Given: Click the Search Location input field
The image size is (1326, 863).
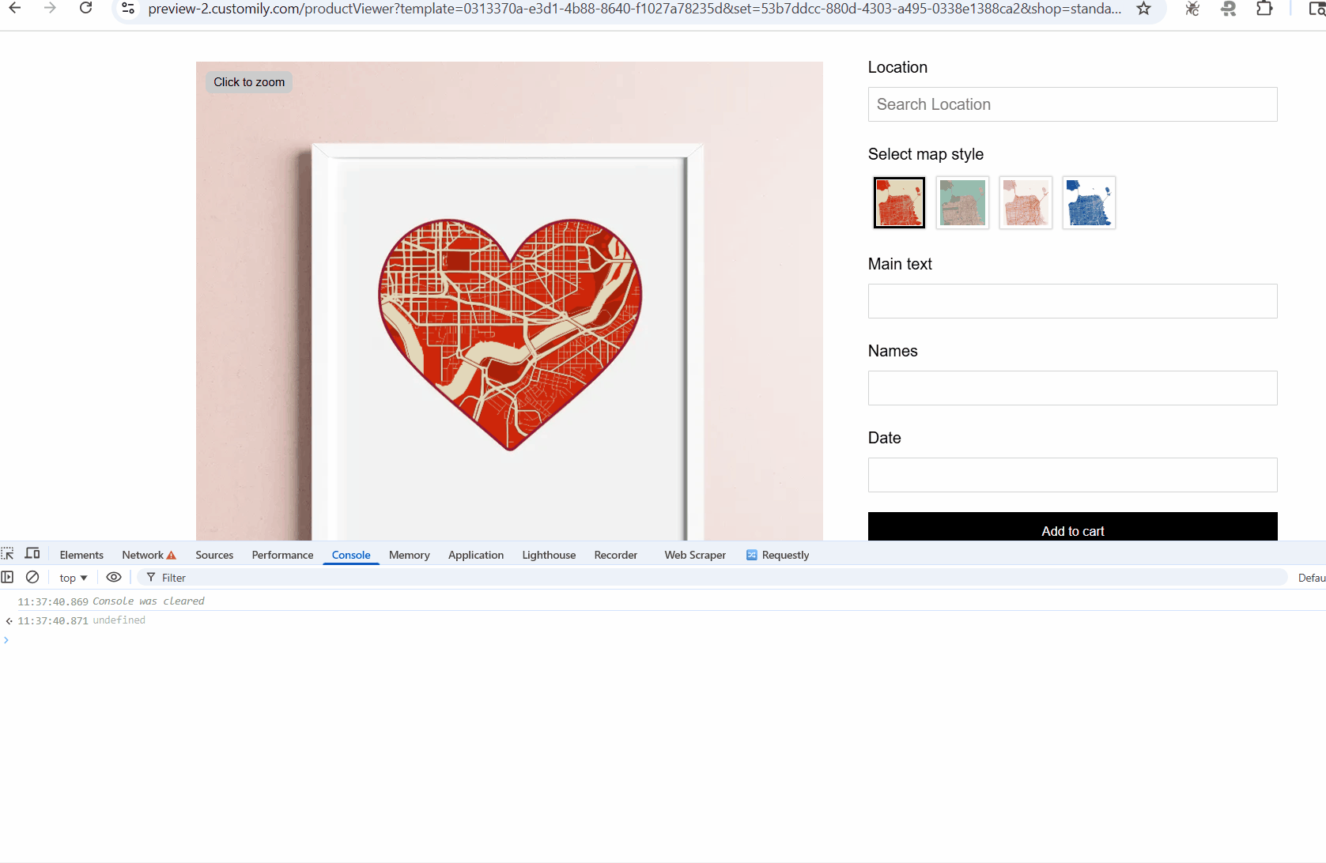Looking at the screenshot, I should tap(1072, 104).
